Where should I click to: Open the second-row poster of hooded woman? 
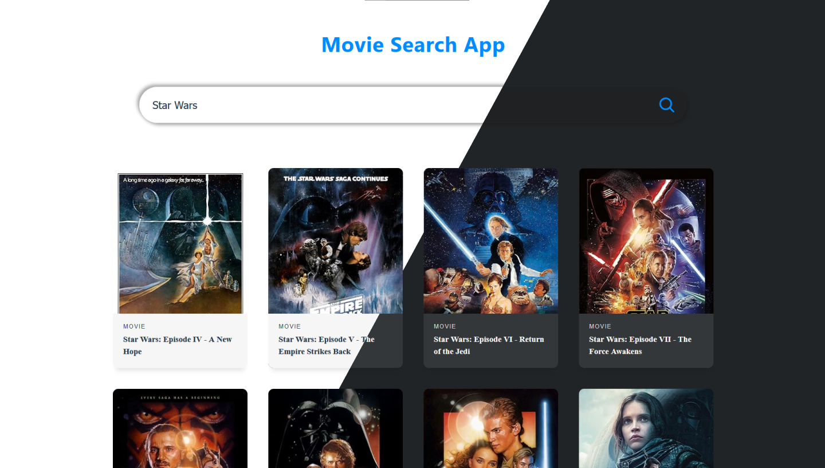[646, 428]
